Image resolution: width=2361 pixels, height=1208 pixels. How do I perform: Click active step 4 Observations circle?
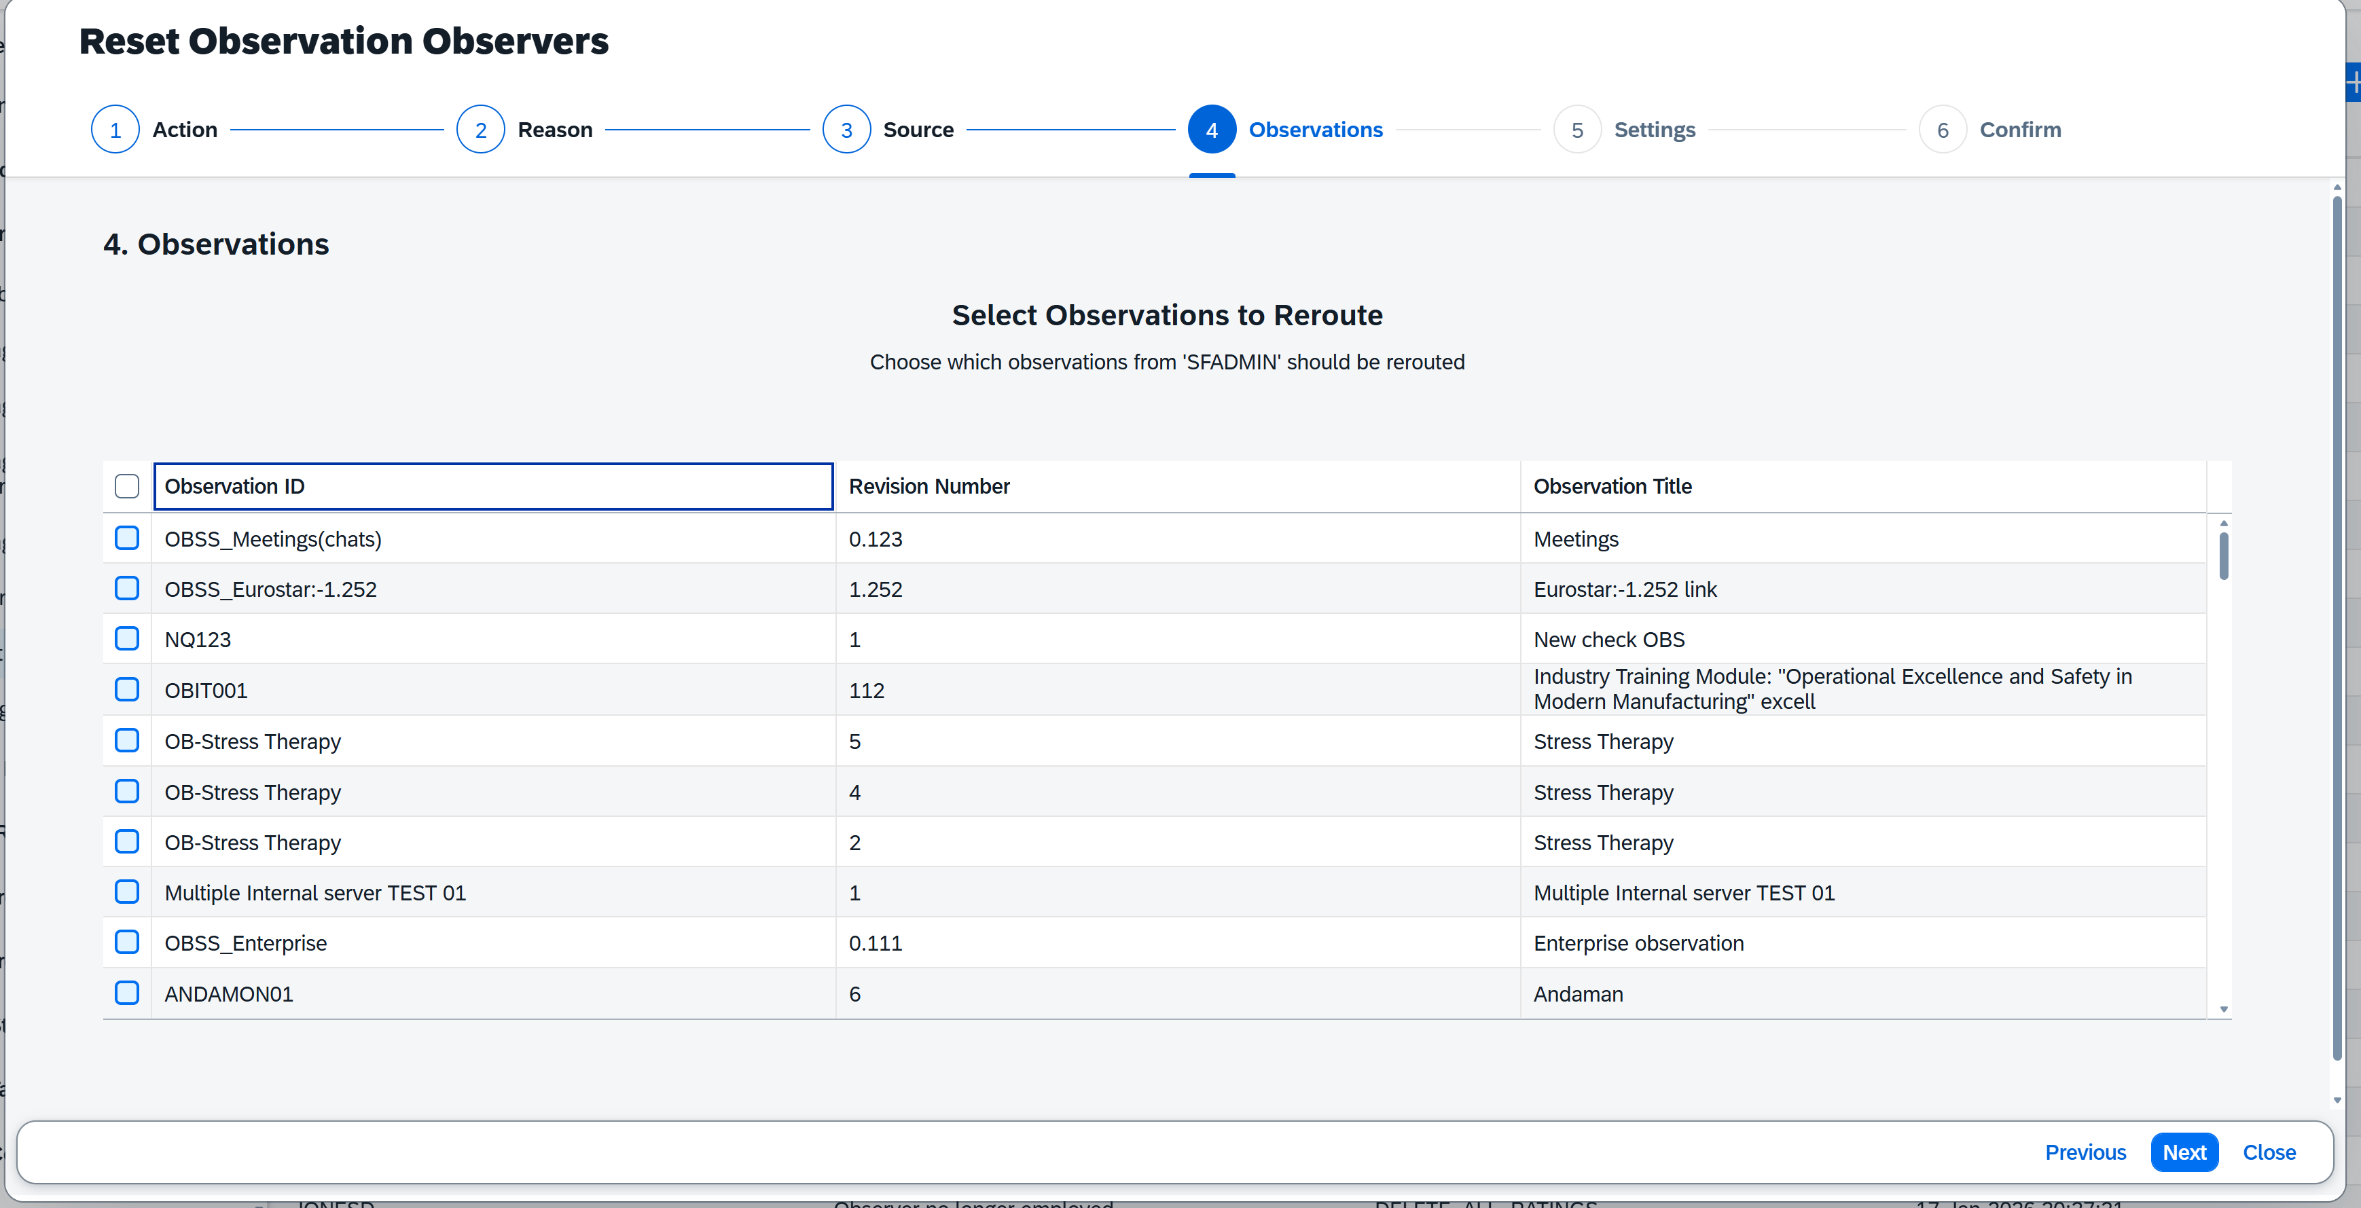tap(1212, 130)
